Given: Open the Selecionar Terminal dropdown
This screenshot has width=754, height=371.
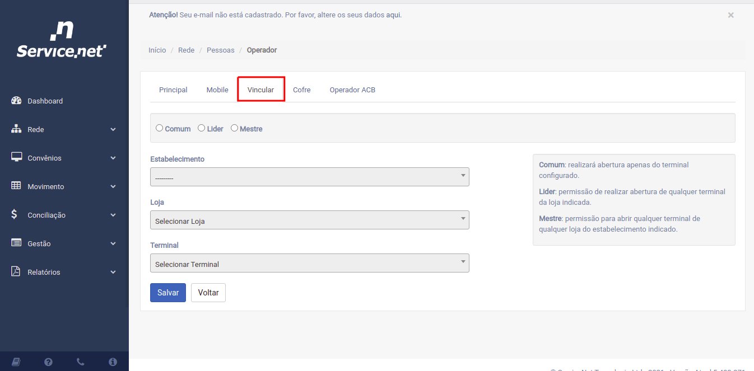Looking at the screenshot, I should (309, 263).
